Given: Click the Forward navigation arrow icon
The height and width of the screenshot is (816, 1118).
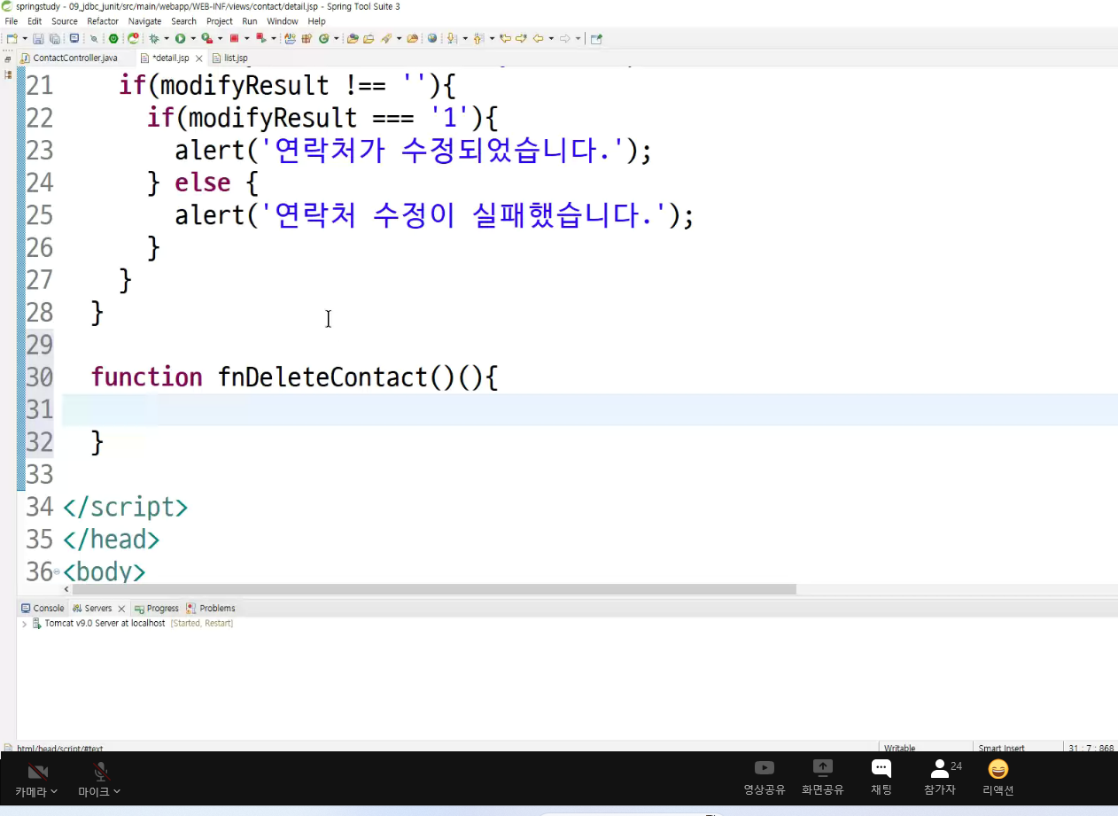Looking at the screenshot, I should pyautogui.click(x=565, y=39).
